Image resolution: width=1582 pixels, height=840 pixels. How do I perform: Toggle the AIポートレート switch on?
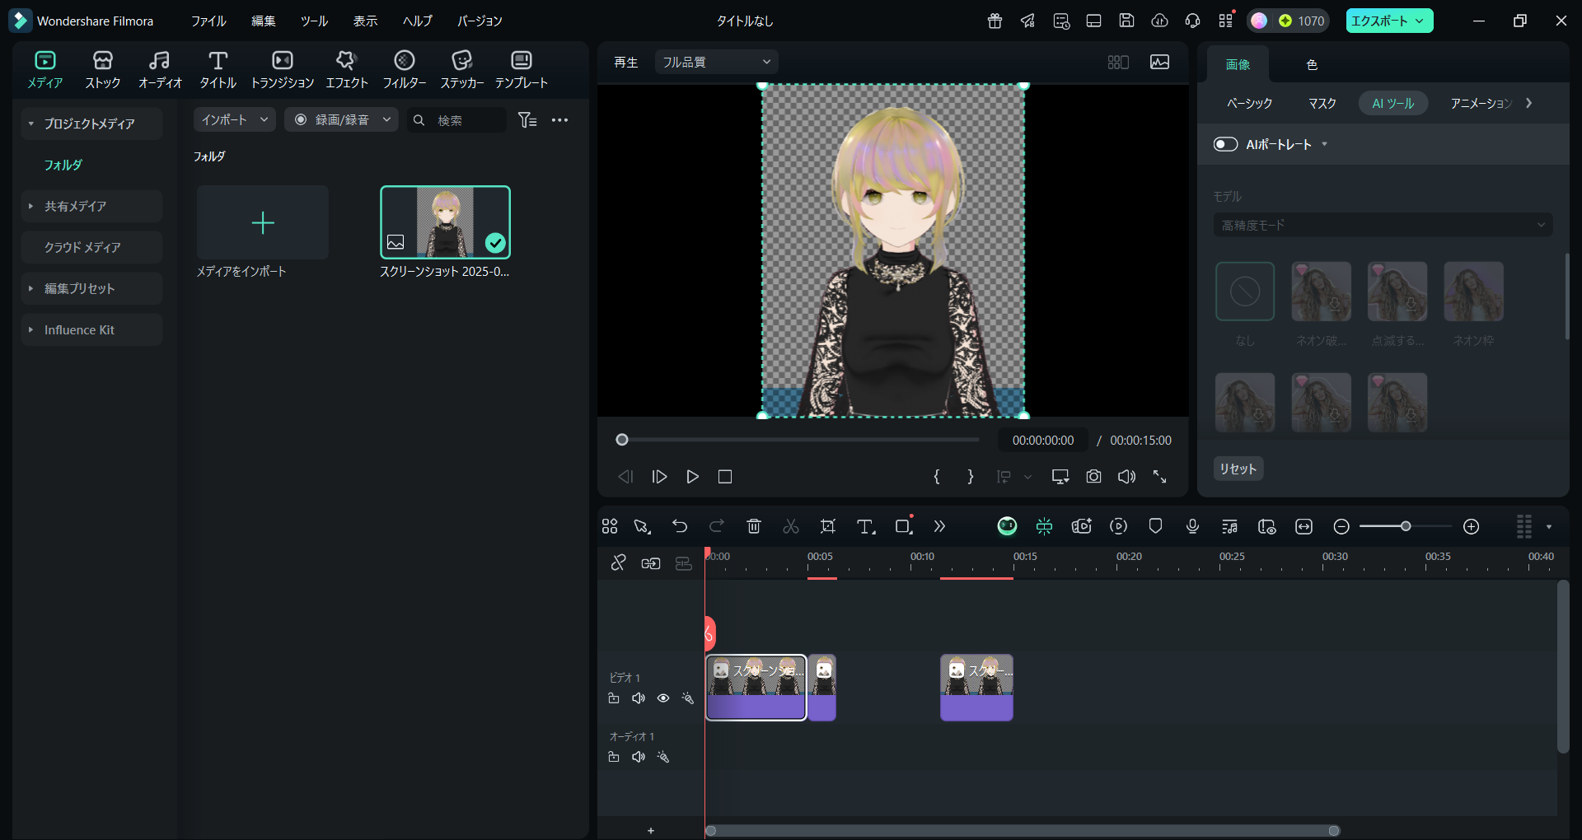point(1225,144)
